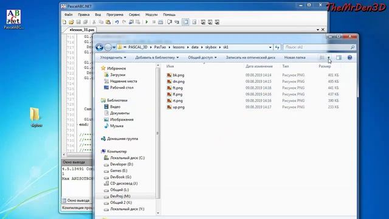Open the Помощь menu

(x=169, y=15)
